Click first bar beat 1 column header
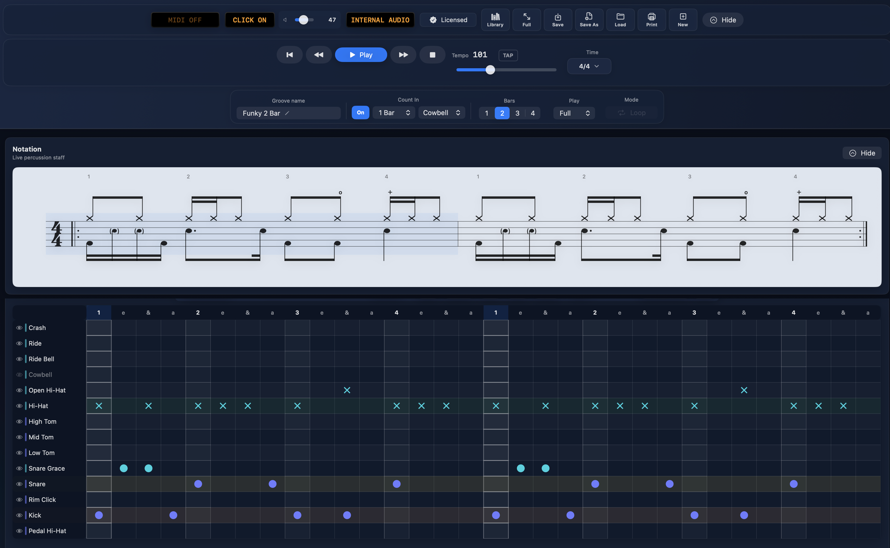 pyautogui.click(x=98, y=313)
